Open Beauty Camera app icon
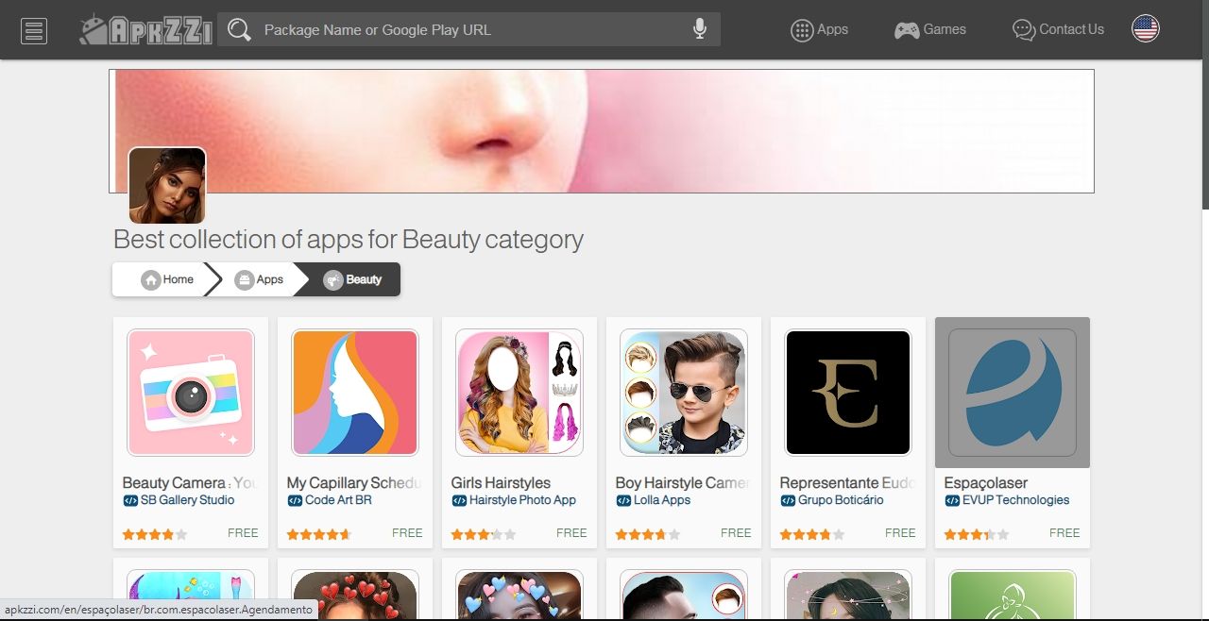The image size is (1209, 621). click(191, 393)
